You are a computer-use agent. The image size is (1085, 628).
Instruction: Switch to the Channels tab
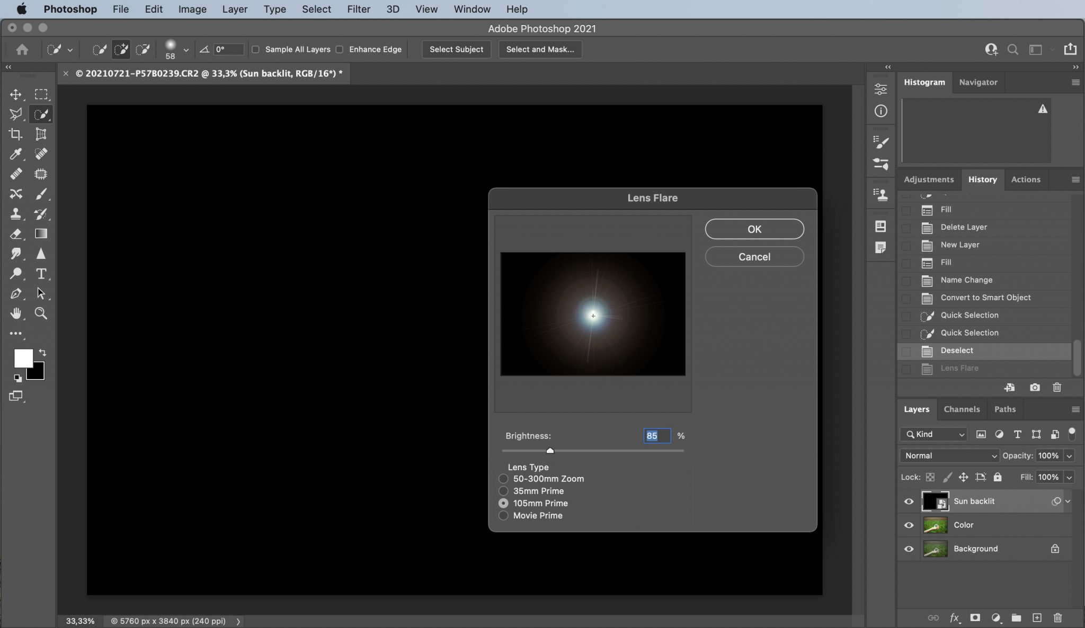961,409
